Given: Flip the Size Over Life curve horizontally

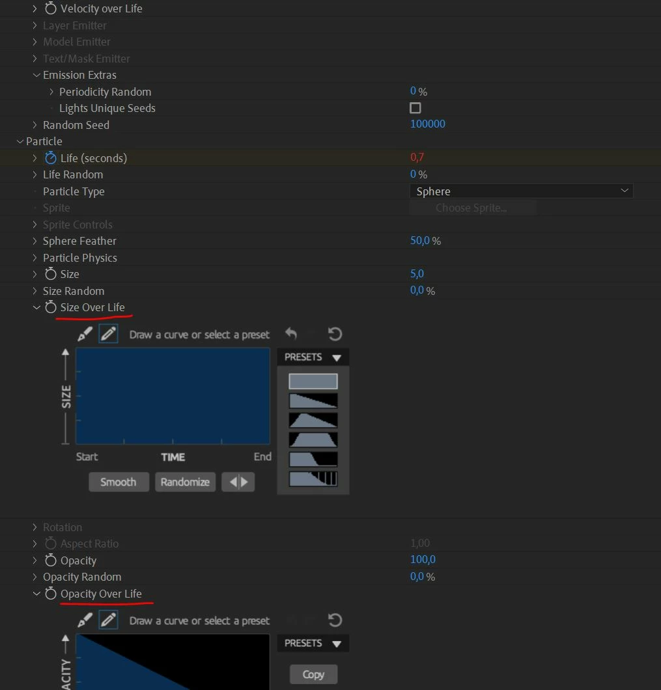Looking at the screenshot, I should tap(238, 482).
